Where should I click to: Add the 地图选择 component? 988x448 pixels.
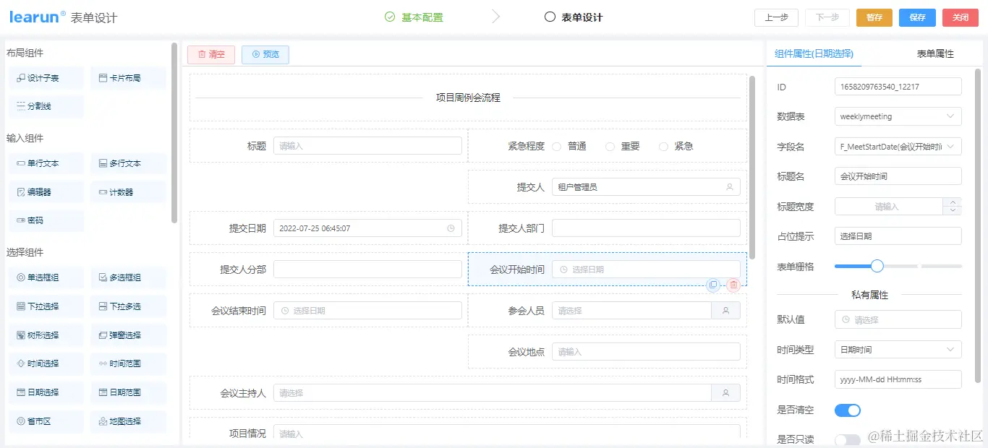click(128, 421)
